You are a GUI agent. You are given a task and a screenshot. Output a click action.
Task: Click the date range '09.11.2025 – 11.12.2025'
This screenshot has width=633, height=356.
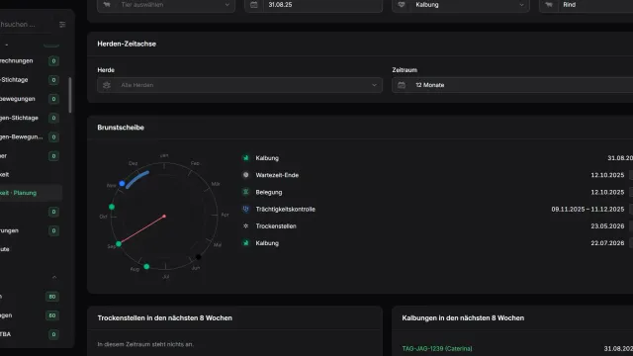tap(588, 209)
